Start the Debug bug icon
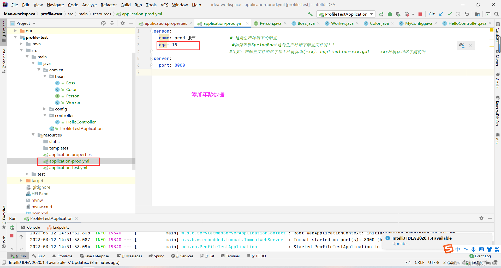The height and width of the screenshot is (268, 501). point(390,14)
